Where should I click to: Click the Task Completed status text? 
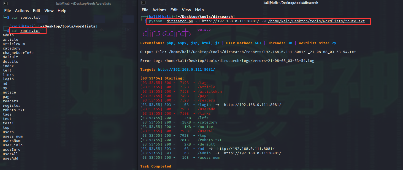[156, 166]
